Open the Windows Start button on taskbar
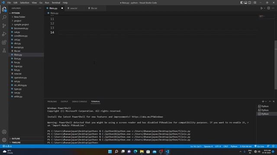 110,152
